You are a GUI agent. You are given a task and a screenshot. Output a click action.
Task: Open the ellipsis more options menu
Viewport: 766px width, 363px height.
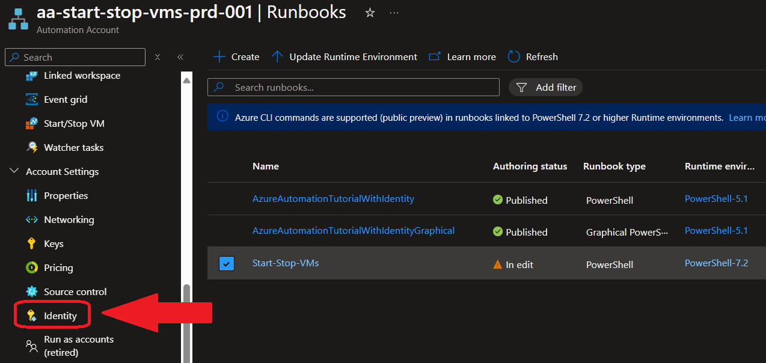point(394,13)
